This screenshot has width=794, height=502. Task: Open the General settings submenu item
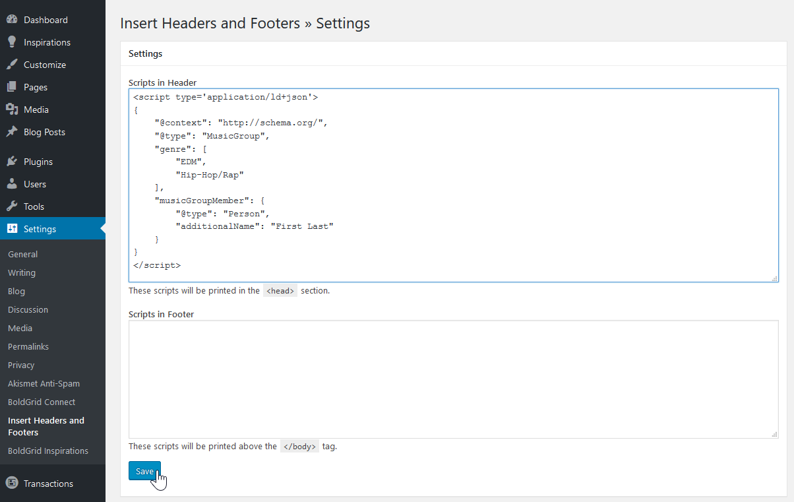coord(22,254)
